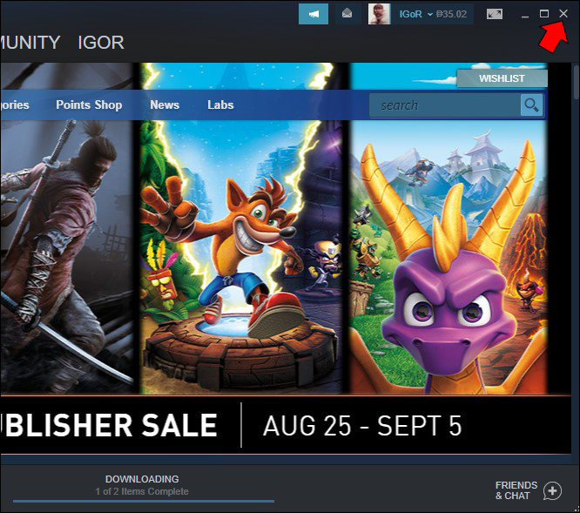Viewport: 580px width, 513px height.
Task: Open the Points Shop tab
Action: coord(89,105)
